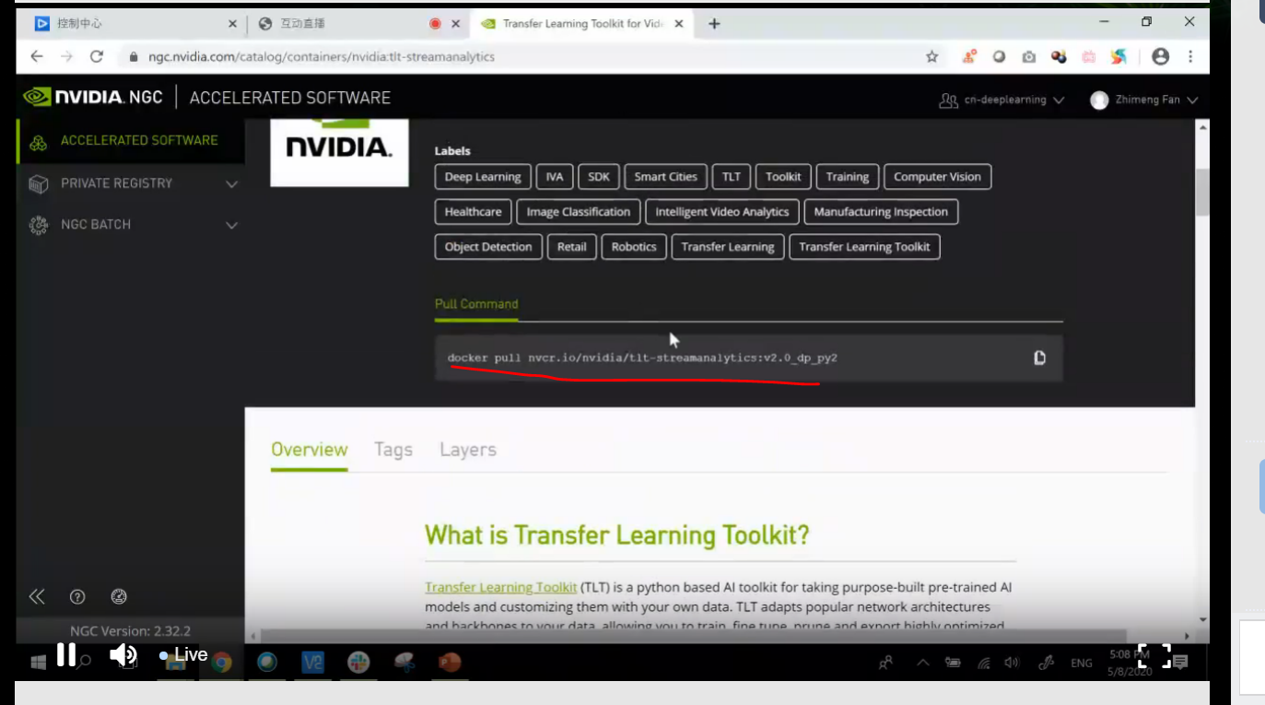Copy the docker pull command
Screen dimensions: 1265x705
coord(1039,358)
